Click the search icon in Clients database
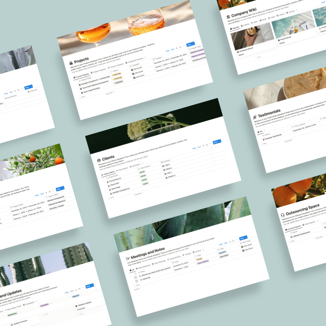Viewport: 326px width, 326px height. (x=207, y=145)
